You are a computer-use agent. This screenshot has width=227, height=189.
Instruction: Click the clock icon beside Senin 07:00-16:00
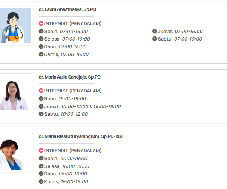(x=41, y=31)
